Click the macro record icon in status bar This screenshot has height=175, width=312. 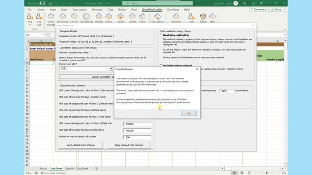point(36,173)
